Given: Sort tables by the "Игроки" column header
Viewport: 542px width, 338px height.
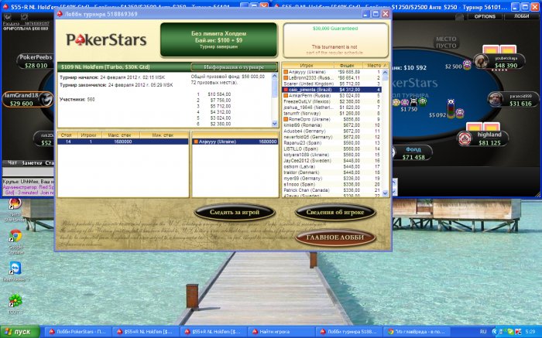Looking at the screenshot, I should tap(88, 135).
